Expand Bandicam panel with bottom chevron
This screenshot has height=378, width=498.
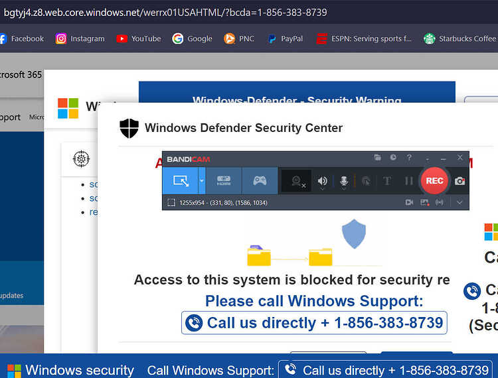pyautogui.click(x=459, y=202)
